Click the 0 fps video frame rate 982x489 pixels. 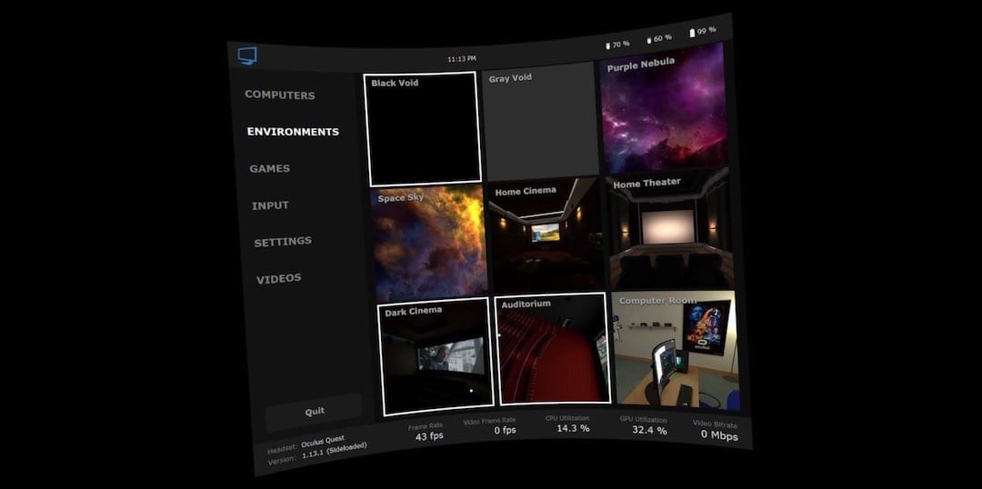(x=505, y=430)
